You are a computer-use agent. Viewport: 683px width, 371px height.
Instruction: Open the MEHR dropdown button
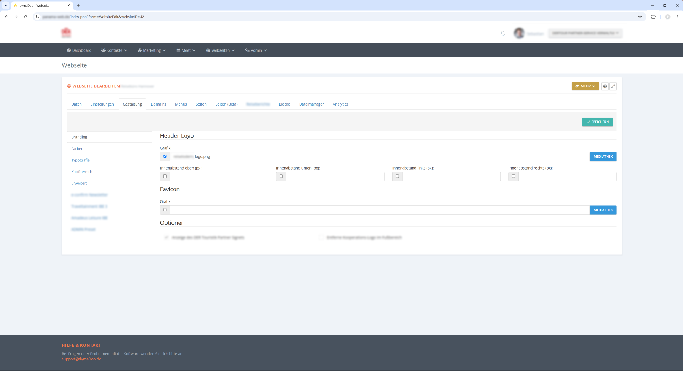(x=585, y=86)
